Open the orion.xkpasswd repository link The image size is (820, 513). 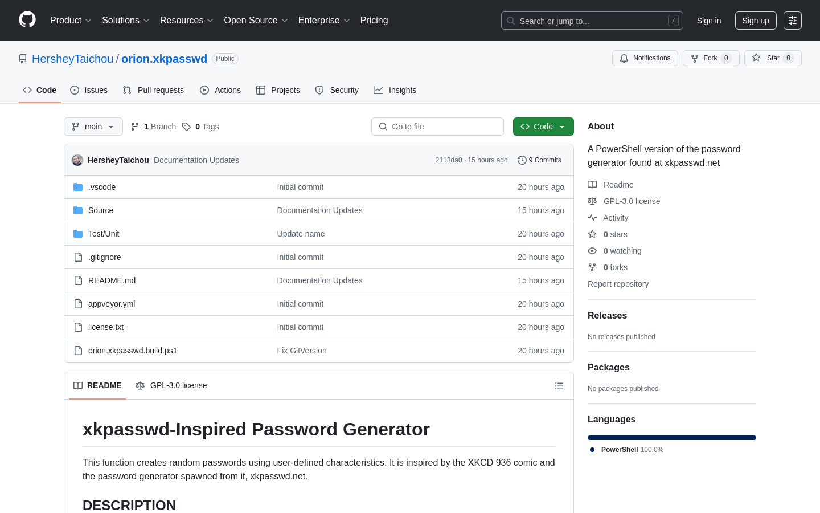164,59
